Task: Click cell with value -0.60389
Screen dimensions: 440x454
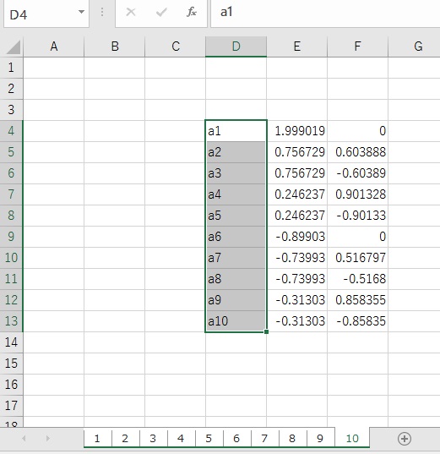Action: coord(357,173)
